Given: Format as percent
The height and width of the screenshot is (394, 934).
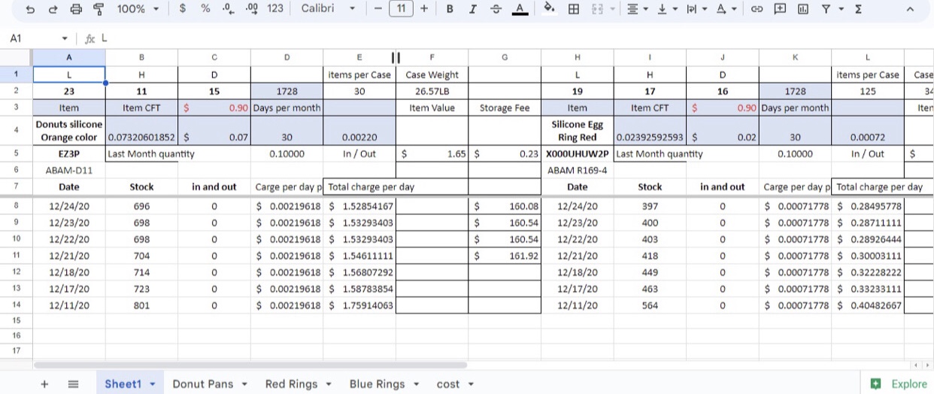Looking at the screenshot, I should (x=205, y=9).
